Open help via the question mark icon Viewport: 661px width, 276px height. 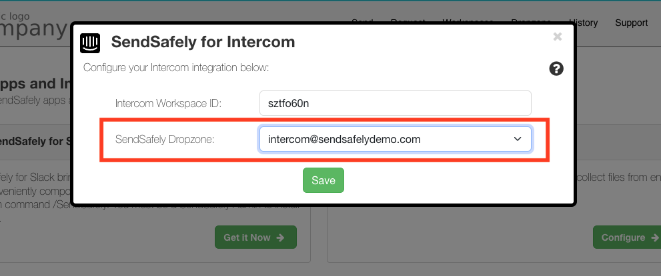pyautogui.click(x=556, y=69)
